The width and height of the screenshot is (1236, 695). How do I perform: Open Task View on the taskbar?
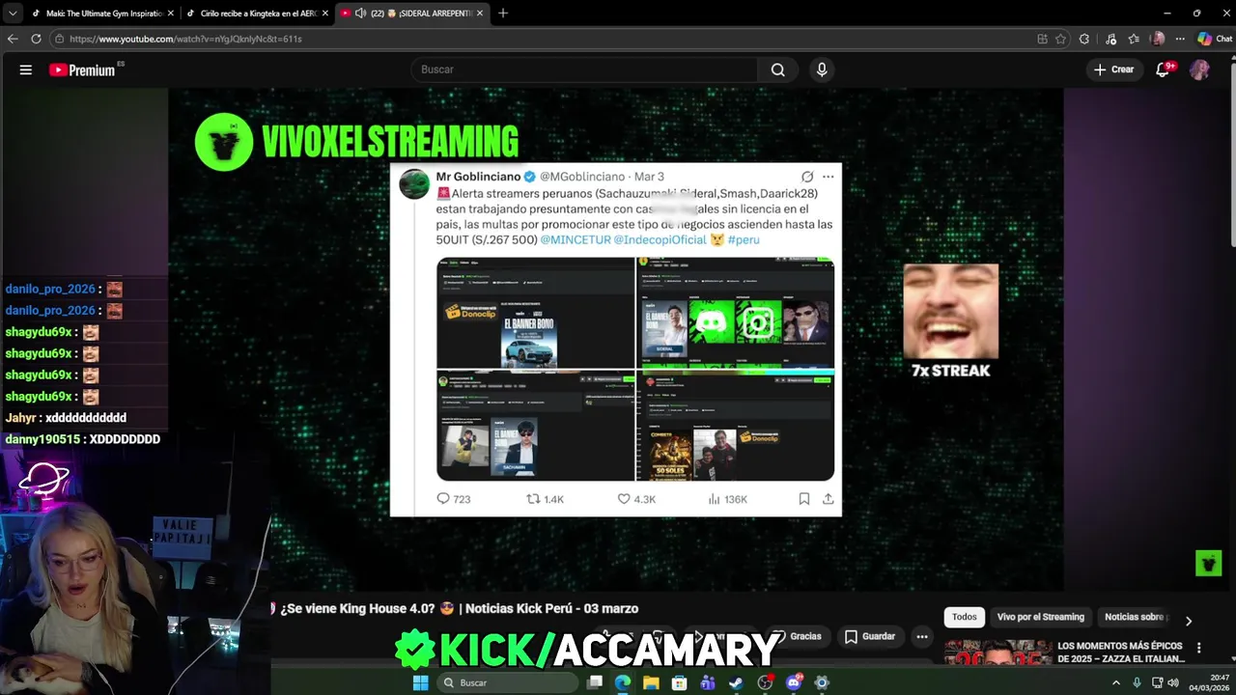click(x=595, y=682)
